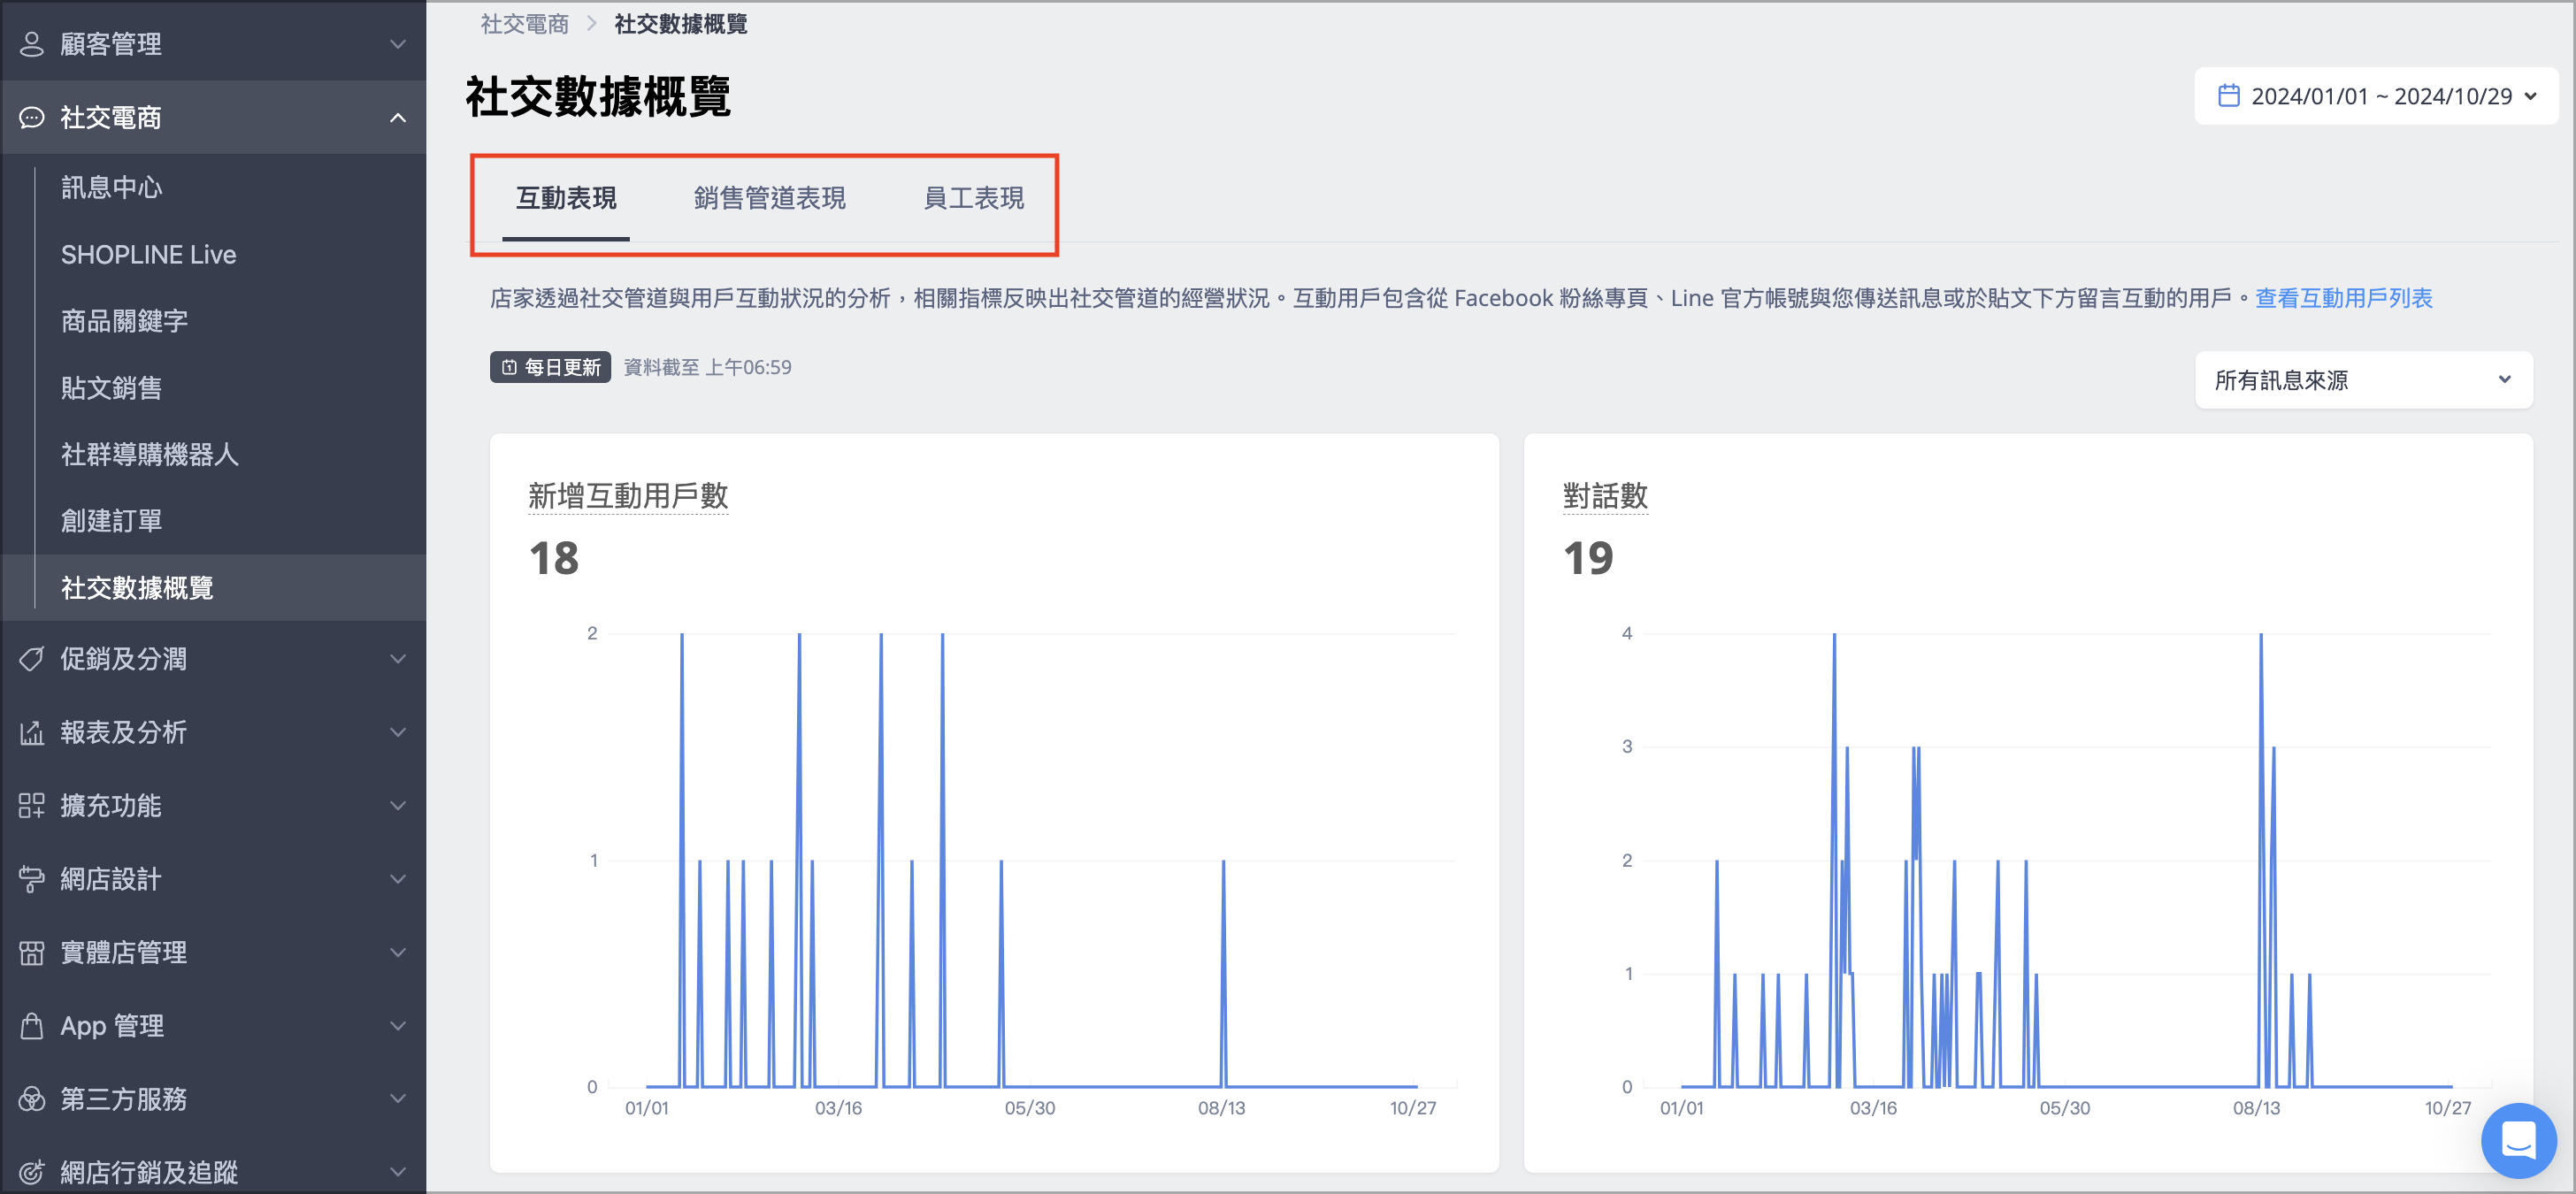
Task: Open the 2024/01/01 ~ 2024/10/29 date range dropdown
Action: (2376, 96)
